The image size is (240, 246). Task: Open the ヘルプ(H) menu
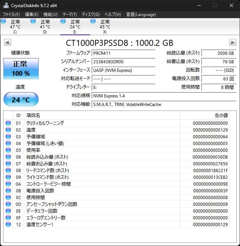coord(113,15)
